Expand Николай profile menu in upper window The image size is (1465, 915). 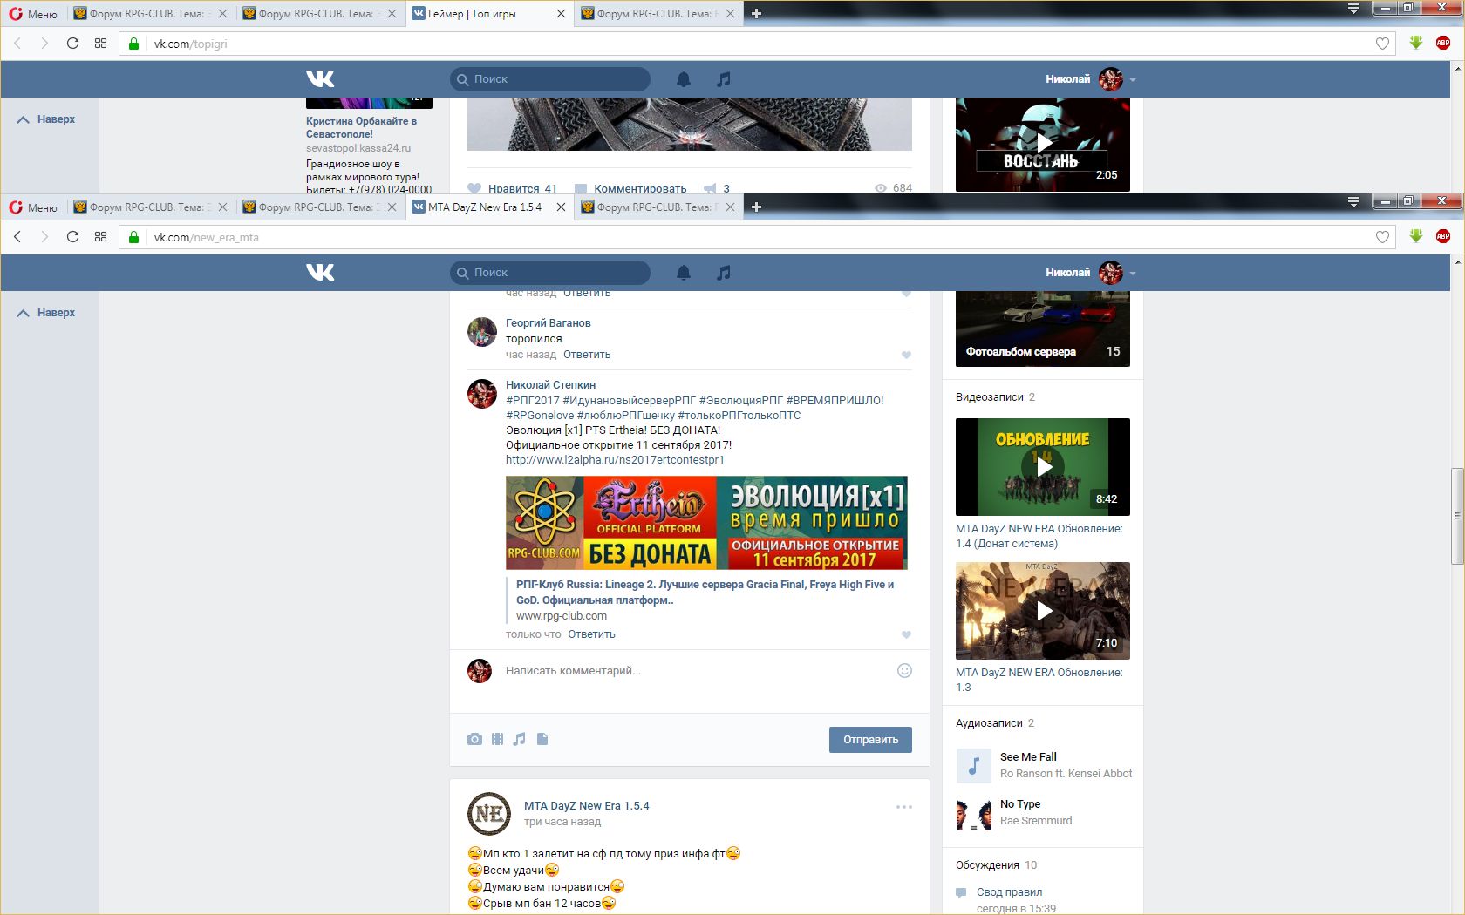click(x=1091, y=79)
